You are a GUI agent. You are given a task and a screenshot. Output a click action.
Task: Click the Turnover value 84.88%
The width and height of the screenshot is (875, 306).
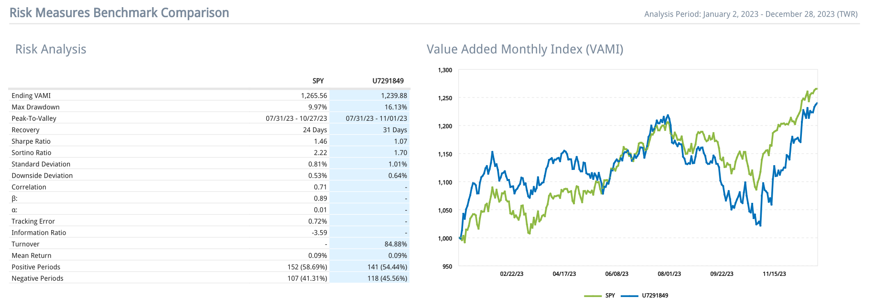pos(396,244)
